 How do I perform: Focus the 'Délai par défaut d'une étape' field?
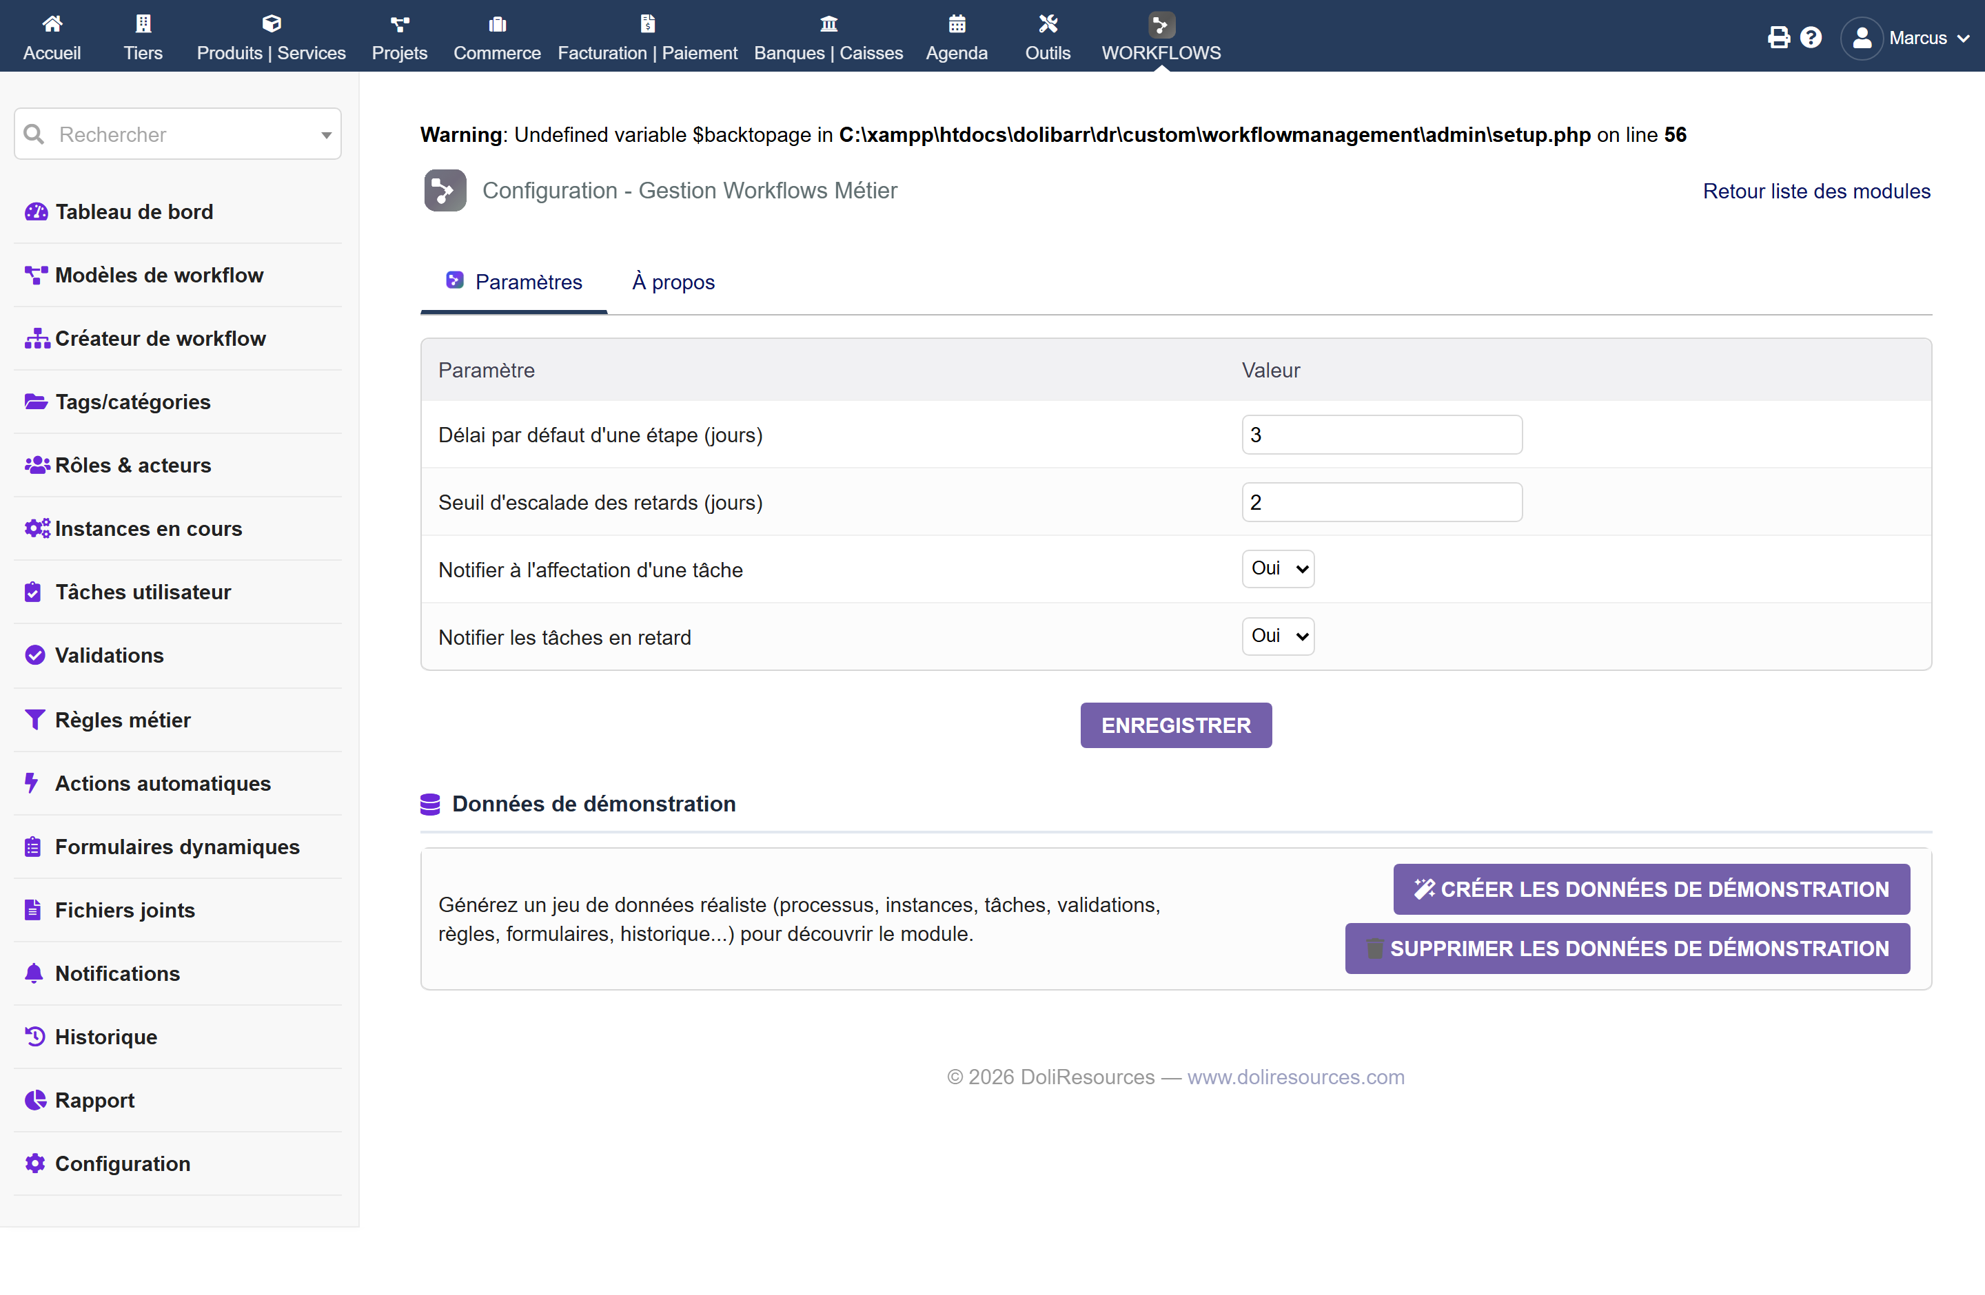tap(1382, 435)
